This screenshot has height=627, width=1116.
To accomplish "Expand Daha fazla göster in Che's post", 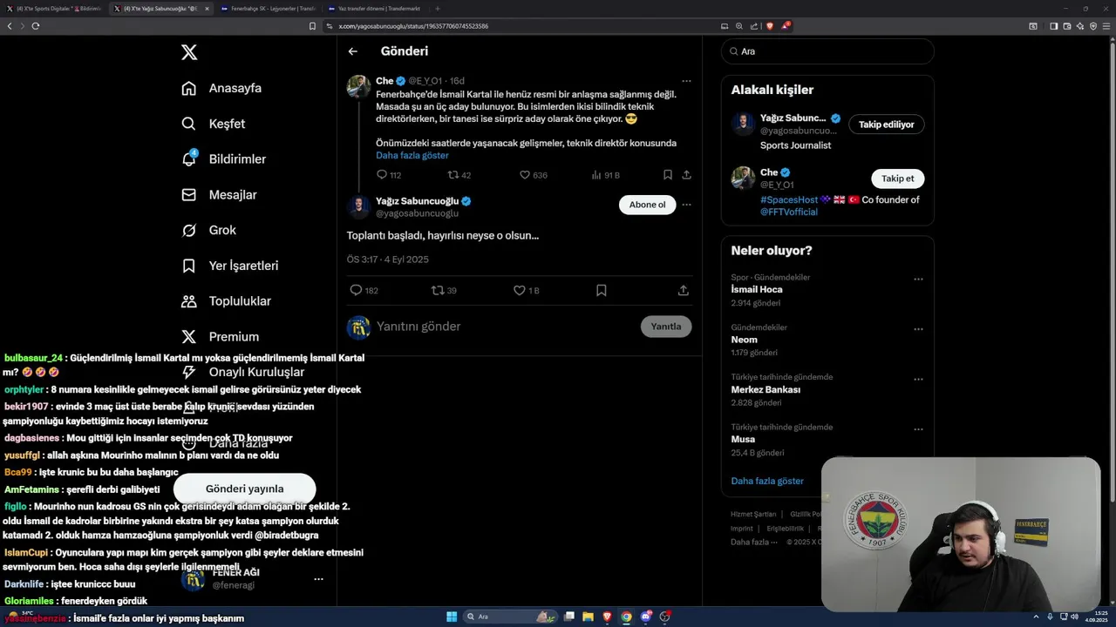I will 412,155.
